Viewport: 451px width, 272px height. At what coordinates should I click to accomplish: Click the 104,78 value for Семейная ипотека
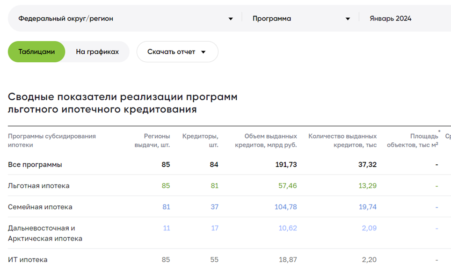coord(285,207)
